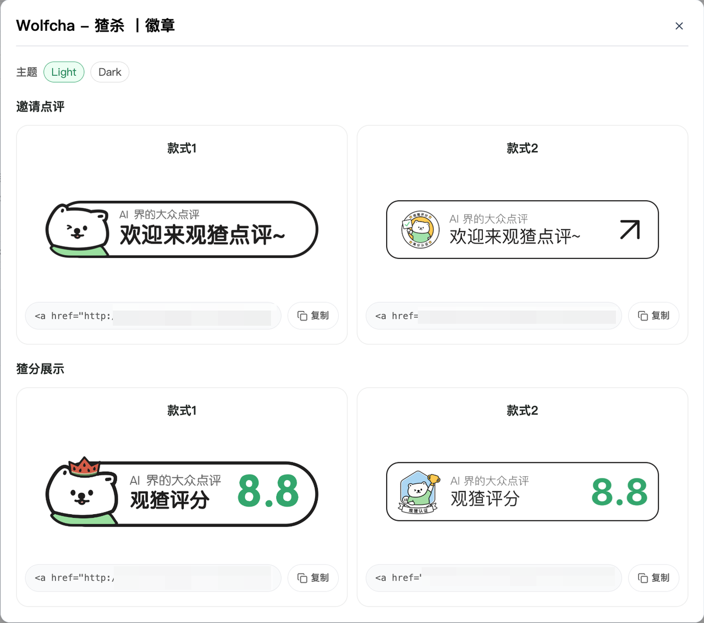Click the crowned bear 观猹评分 8.8 badge
Screen dimensions: 704x623
coord(182,491)
